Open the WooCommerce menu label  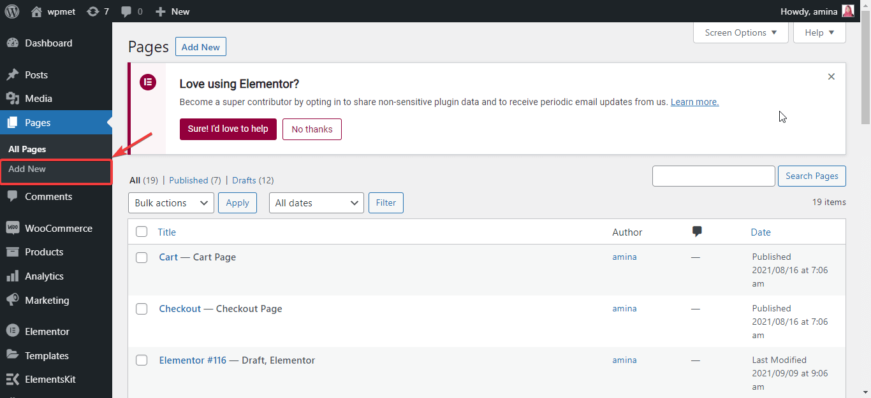click(x=59, y=228)
